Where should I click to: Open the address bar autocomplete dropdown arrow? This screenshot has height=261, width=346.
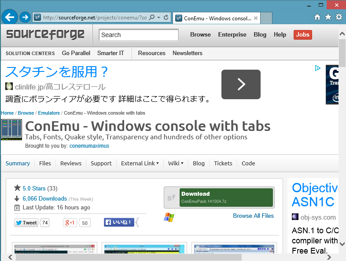click(158, 17)
